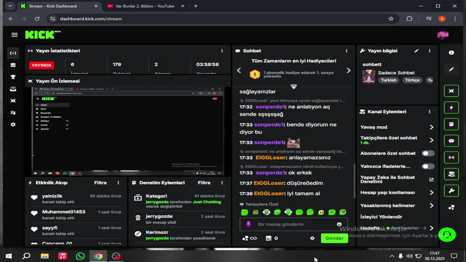Toggle the moderation log widget button in the right rail
Image resolution: width=466 pixels, height=262 pixels.
451,124
